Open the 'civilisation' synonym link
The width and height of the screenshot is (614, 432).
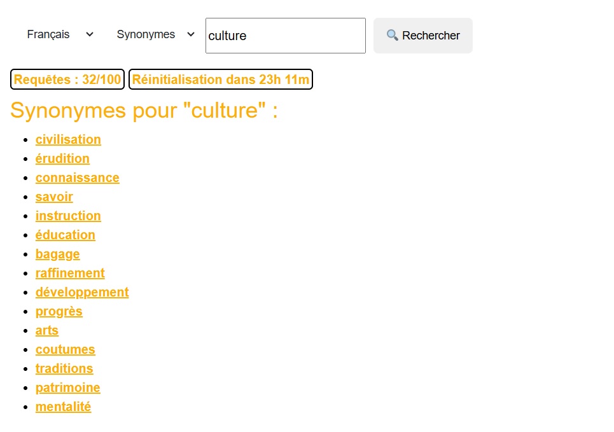(68, 139)
